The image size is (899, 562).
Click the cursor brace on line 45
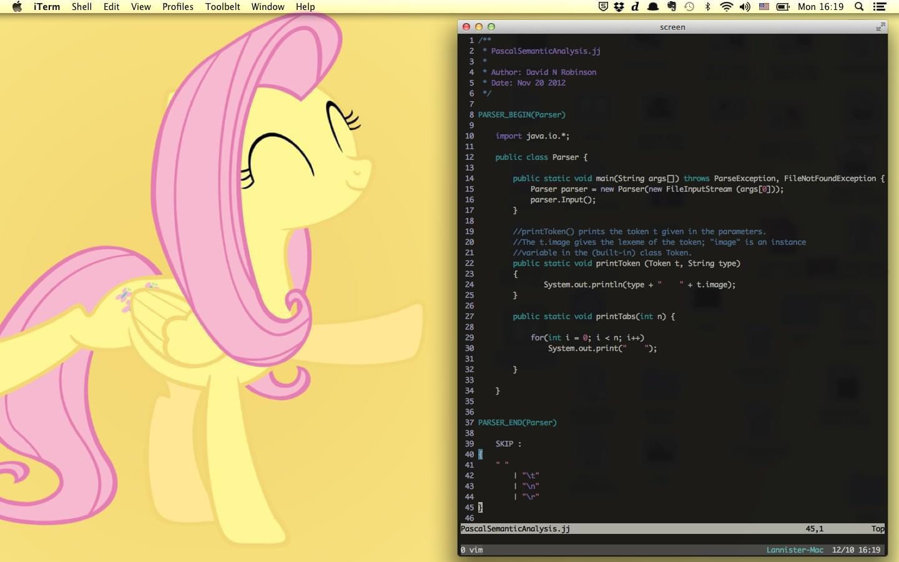[x=480, y=508]
